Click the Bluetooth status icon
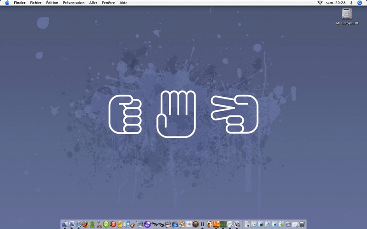The height and width of the screenshot is (229, 367). click(351, 3)
